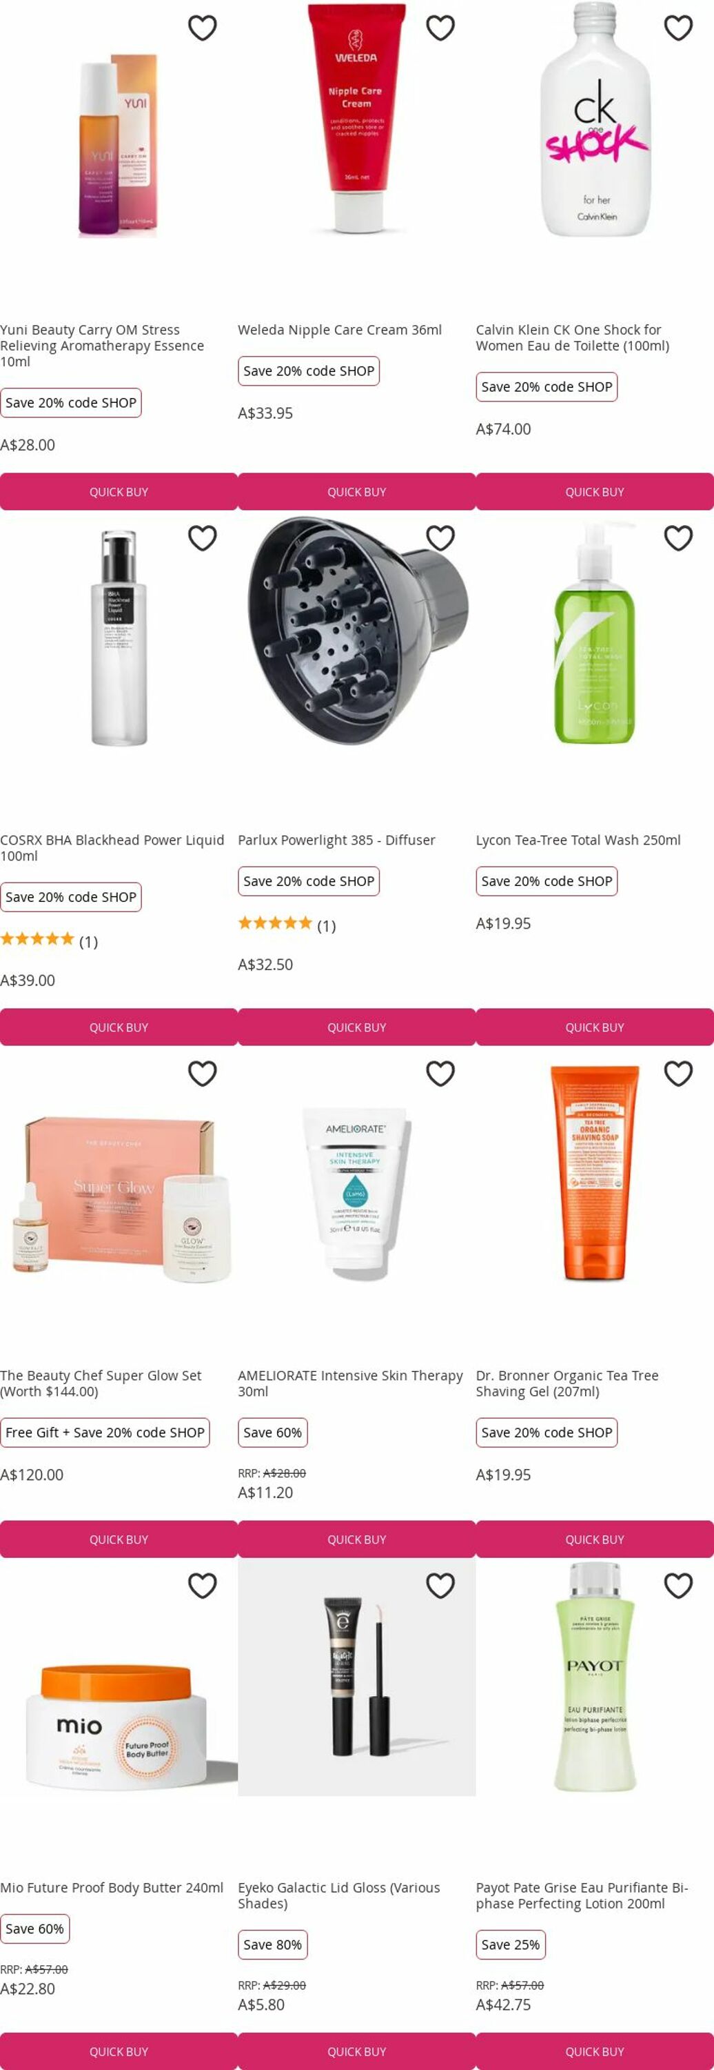Quick Buy the Parlux Powerlight Diffuser
The height and width of the screenshot is (2070, 714).
(x=357, y=1027)
